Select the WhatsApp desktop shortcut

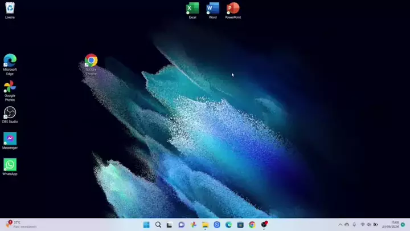click(10, 165)
